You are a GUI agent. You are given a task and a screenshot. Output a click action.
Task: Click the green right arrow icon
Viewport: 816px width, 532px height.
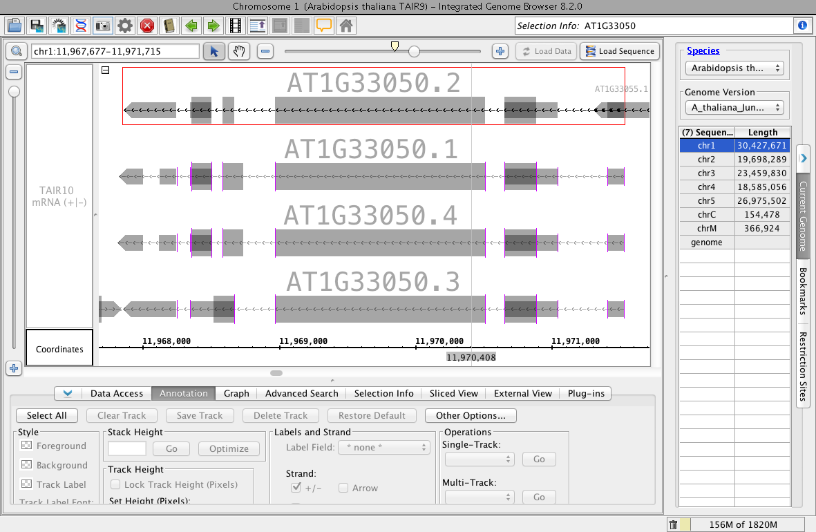(214, 26)
